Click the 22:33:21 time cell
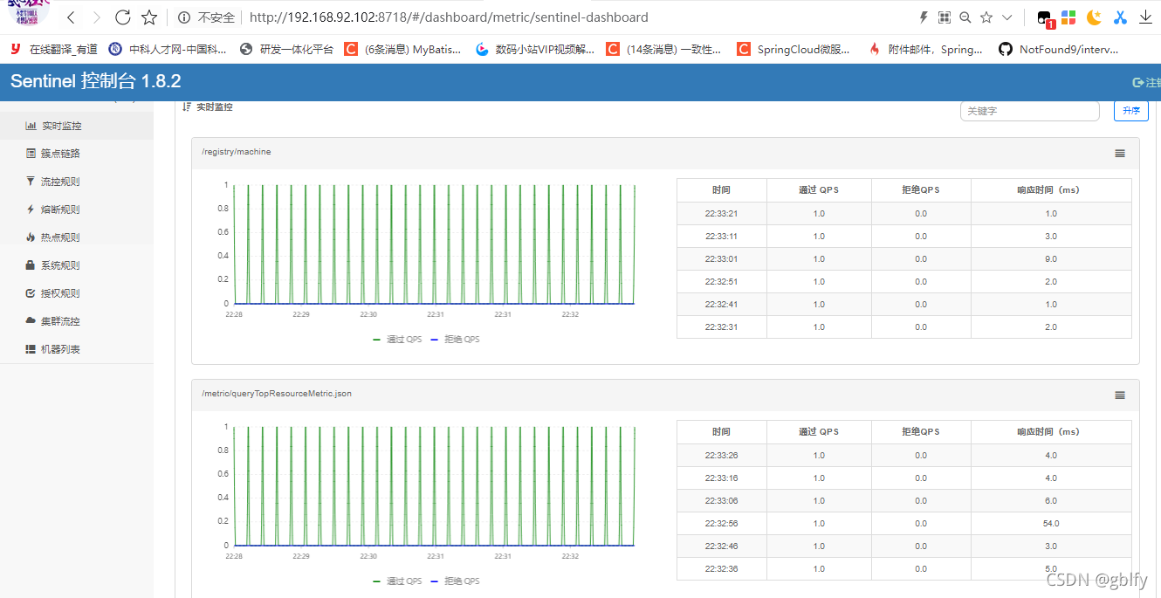Screen dimensions: 1161x598 (x=721, y=214)
